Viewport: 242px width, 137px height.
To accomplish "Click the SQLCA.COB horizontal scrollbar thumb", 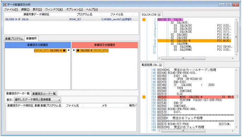I will 183,58.
